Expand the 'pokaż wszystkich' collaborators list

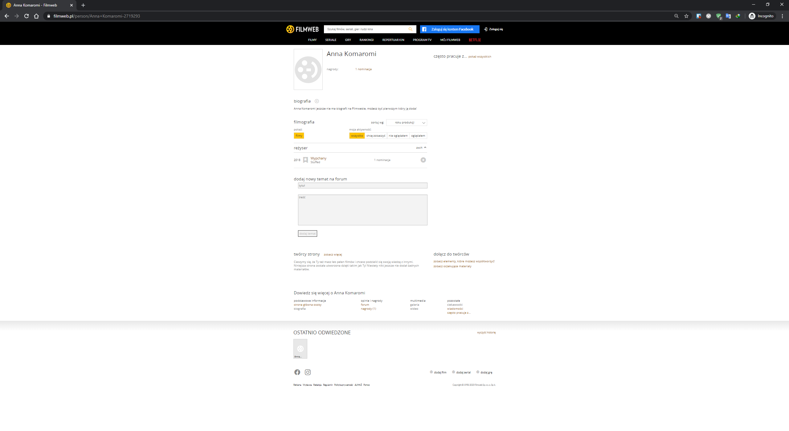click(x=480, y=57)
